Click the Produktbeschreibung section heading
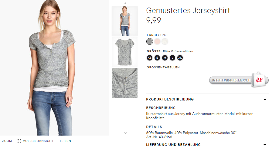This screenshot has height=151, width=272. click(170, 99)
